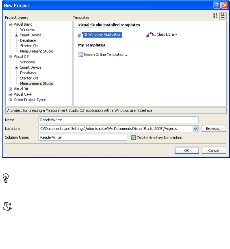This screenshot has height=249, width=230.
Task: Click the NI Windows Application template icon
Action: (80, 35)
